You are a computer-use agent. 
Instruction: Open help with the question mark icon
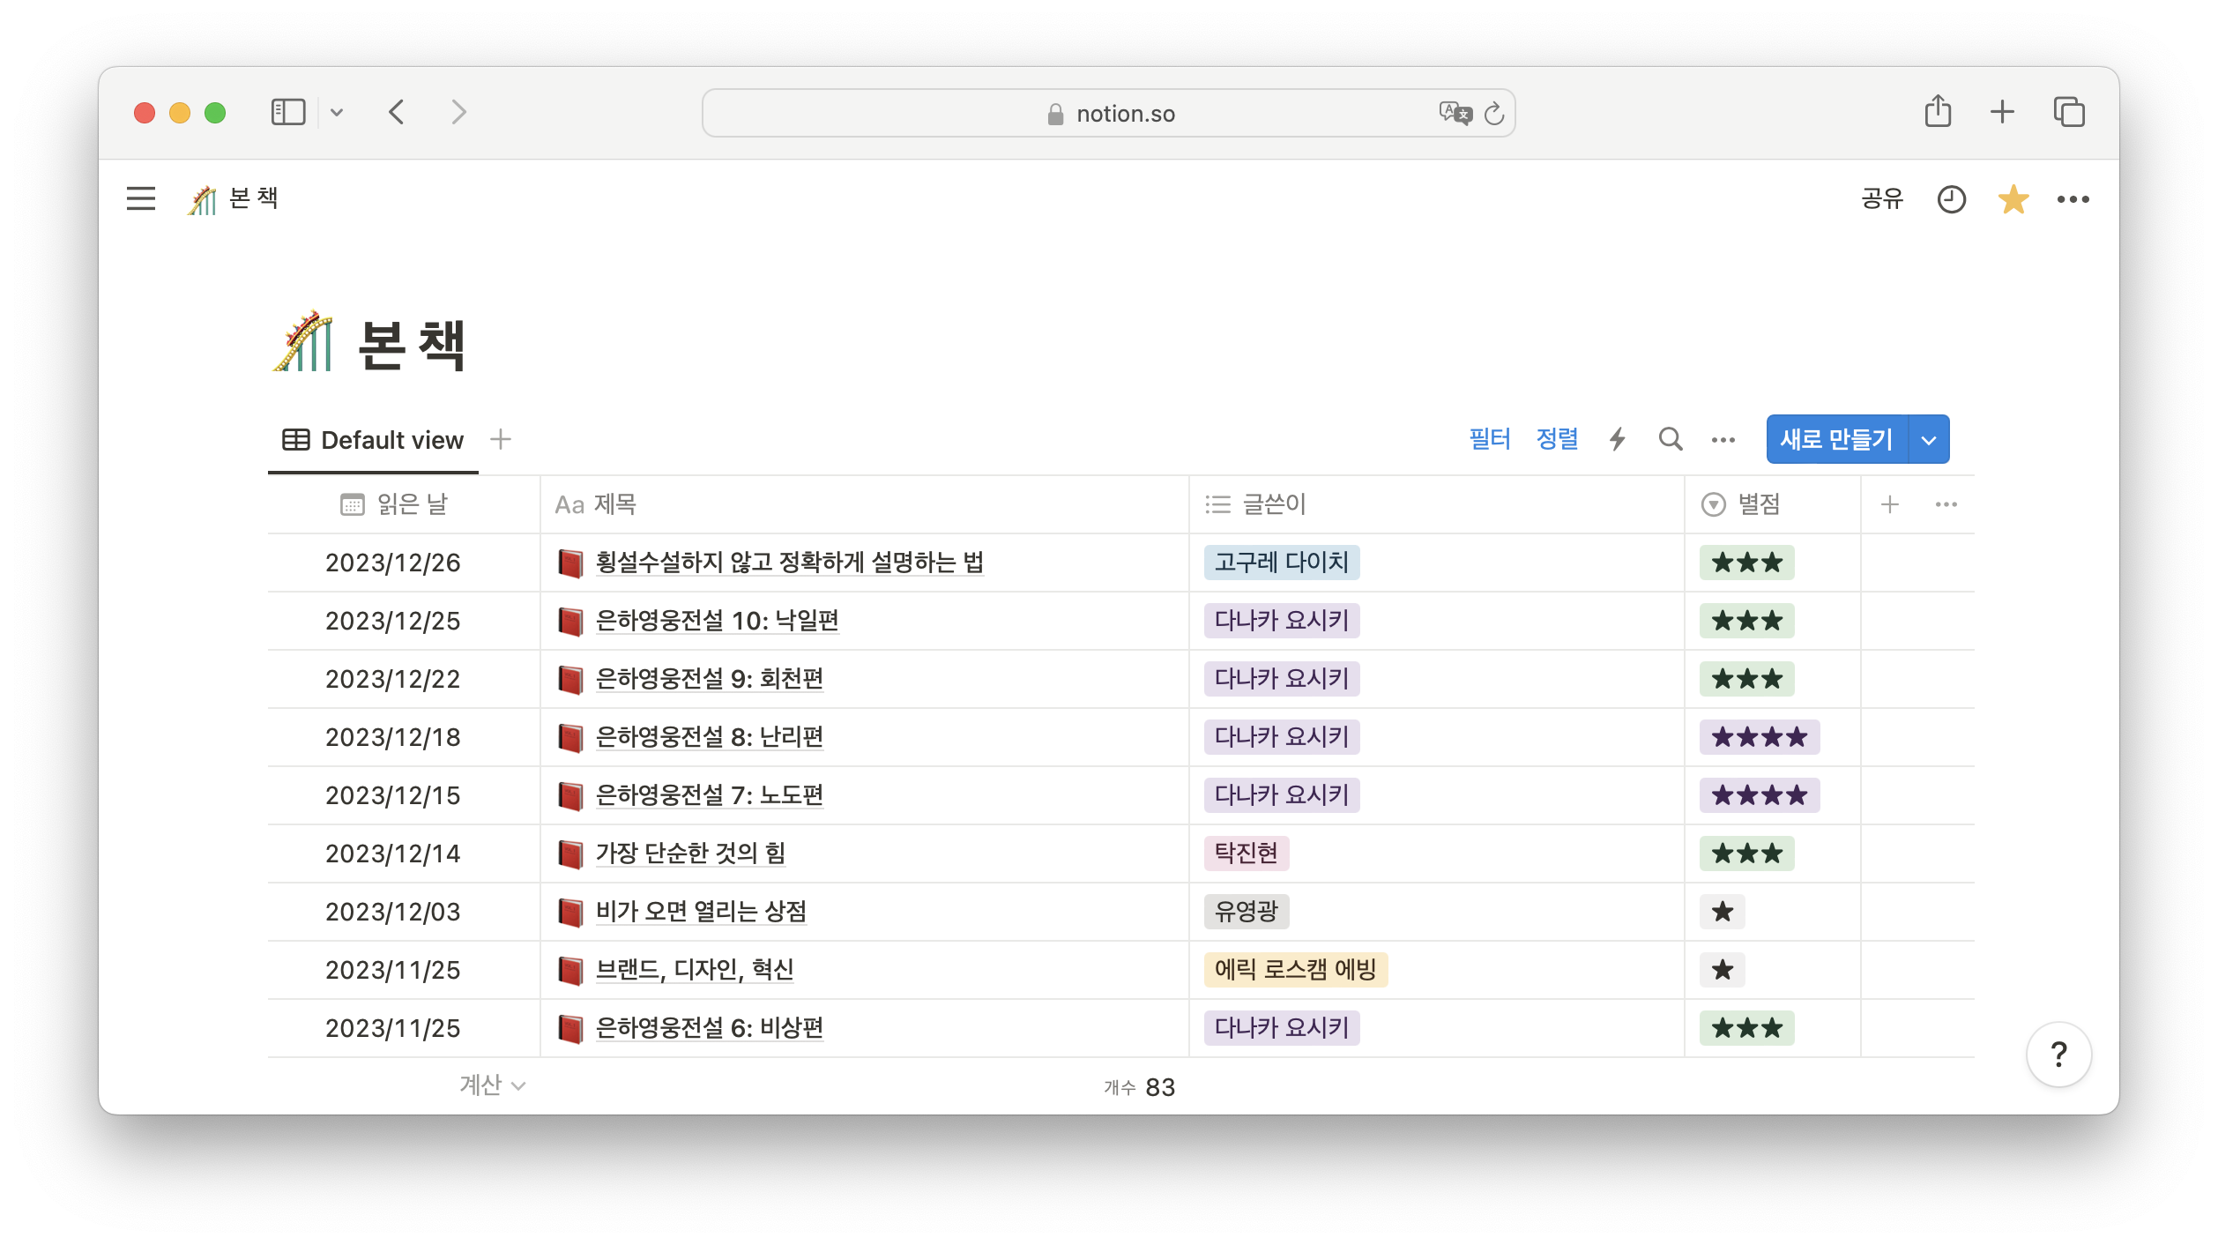click(x=2059, y=1054)
